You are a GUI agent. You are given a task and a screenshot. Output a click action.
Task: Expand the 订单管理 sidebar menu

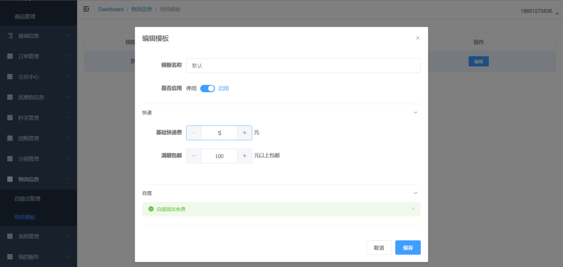click(38, 56)
